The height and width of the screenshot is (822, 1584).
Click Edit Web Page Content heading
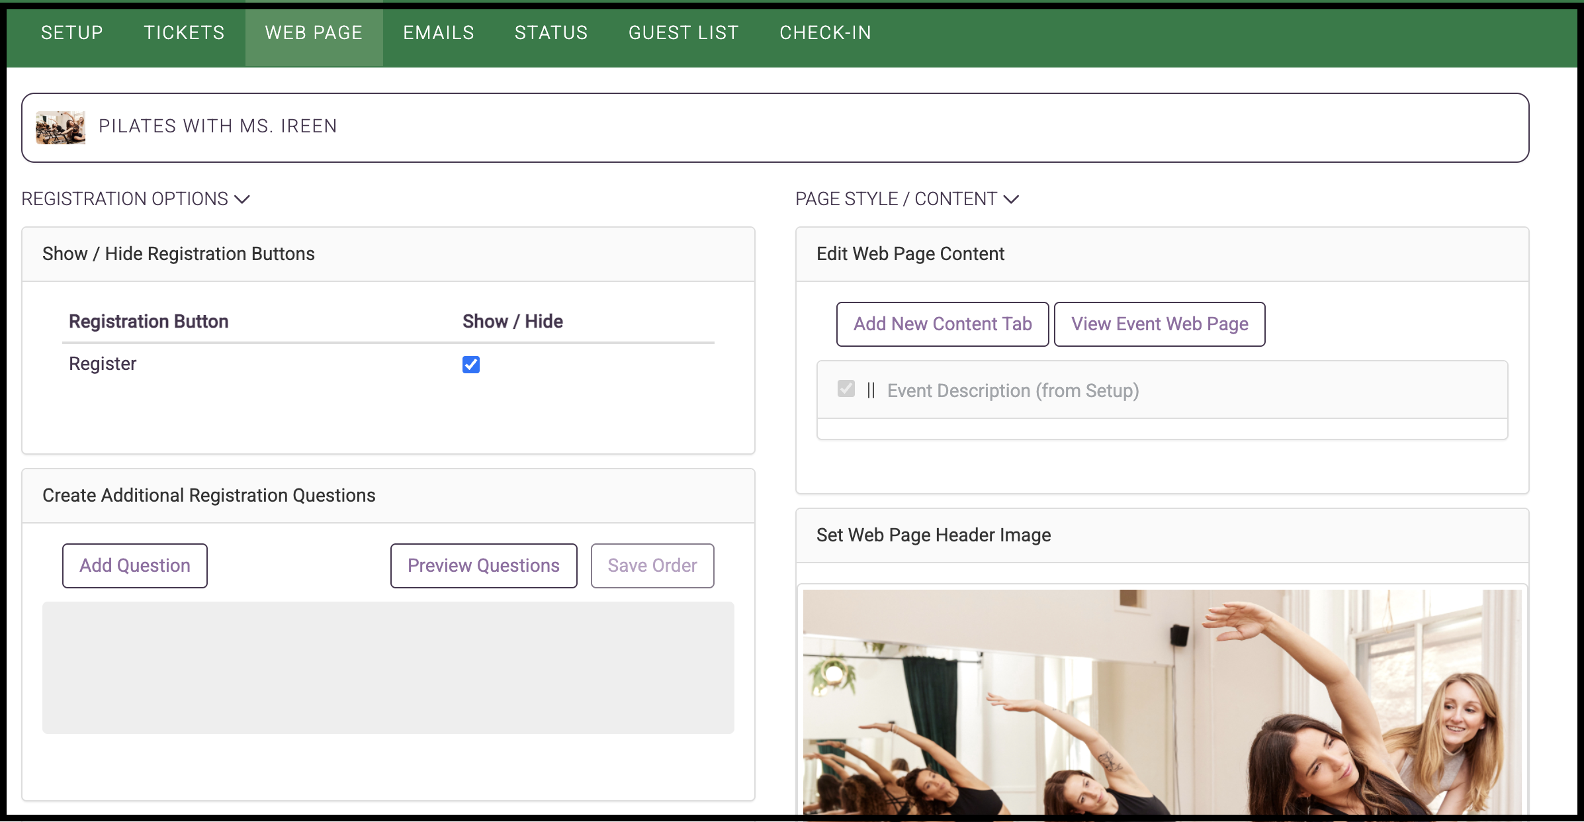(910, 254)
